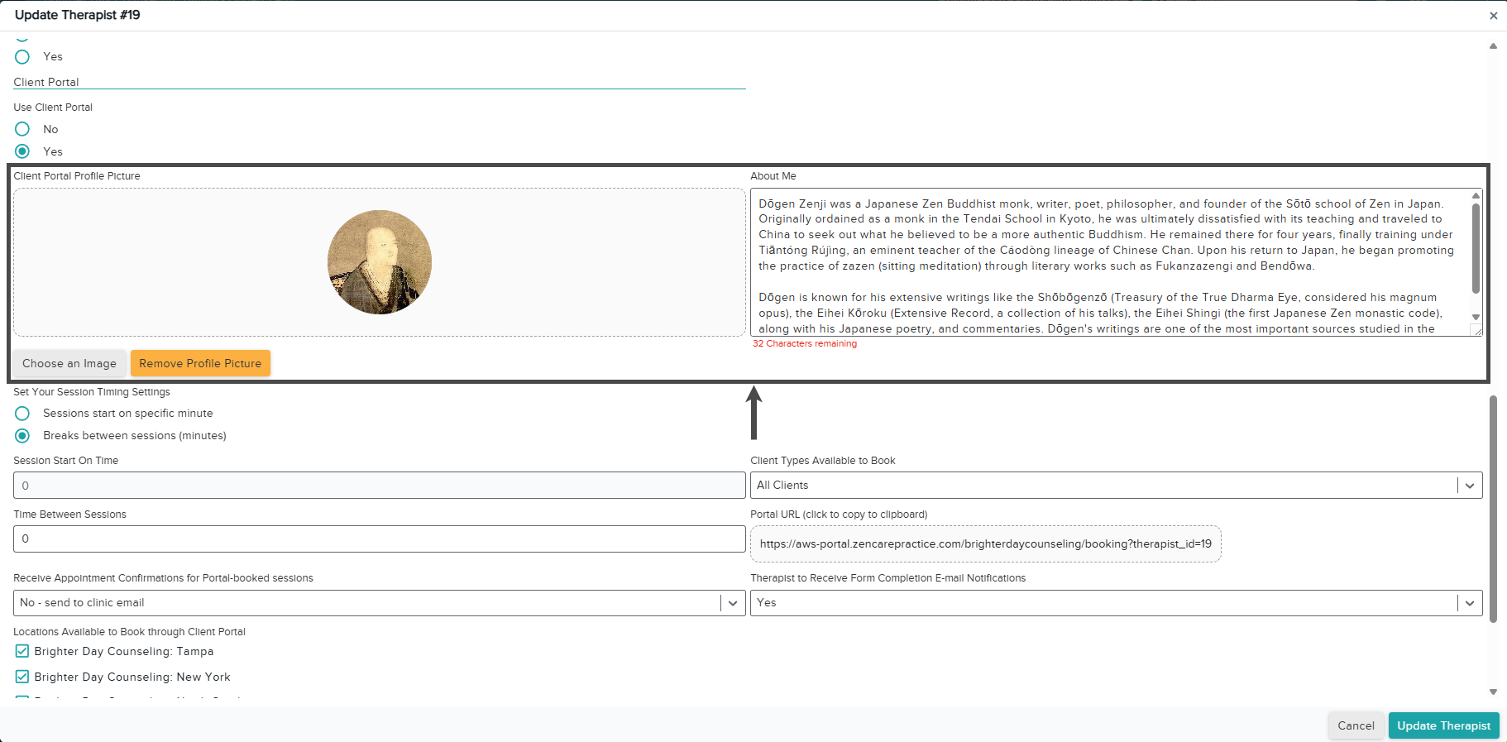Click About Me textarea scroll down arrow
Image resolution: width=1507 pixels, height=742 pixels.
1476,317
